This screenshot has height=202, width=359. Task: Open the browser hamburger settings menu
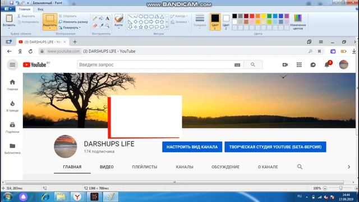coord(321,42)
